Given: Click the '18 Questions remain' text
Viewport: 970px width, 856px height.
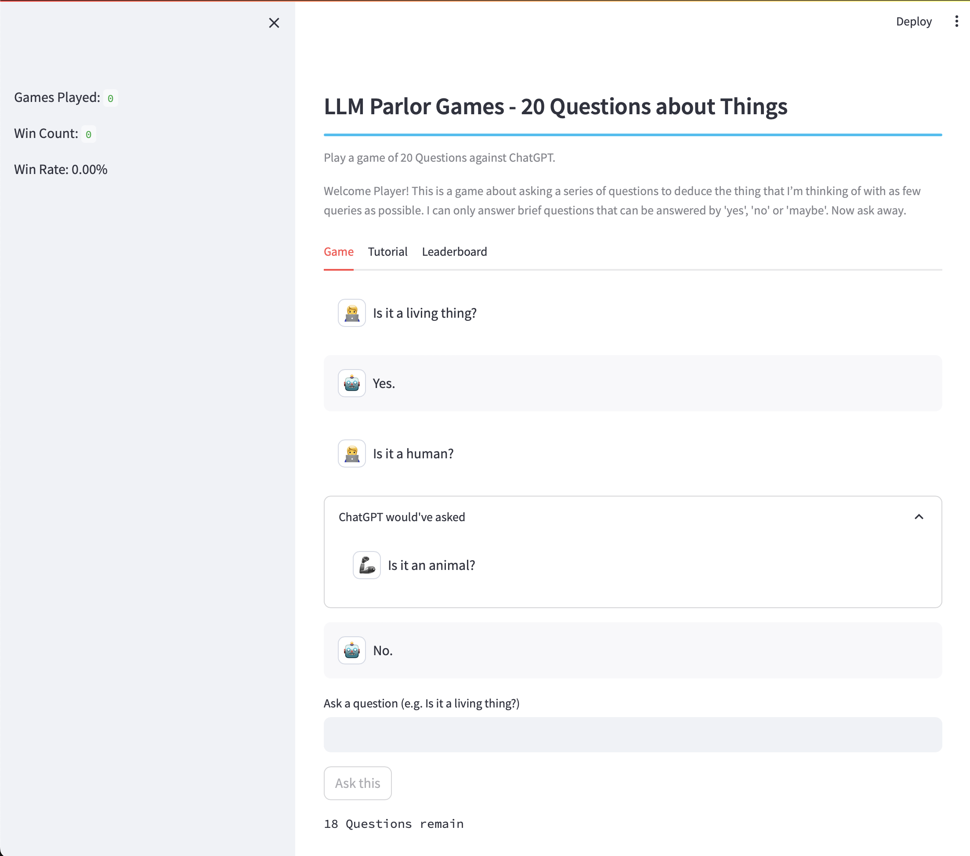Looking at the screenshot, I should tap(394, 824).
